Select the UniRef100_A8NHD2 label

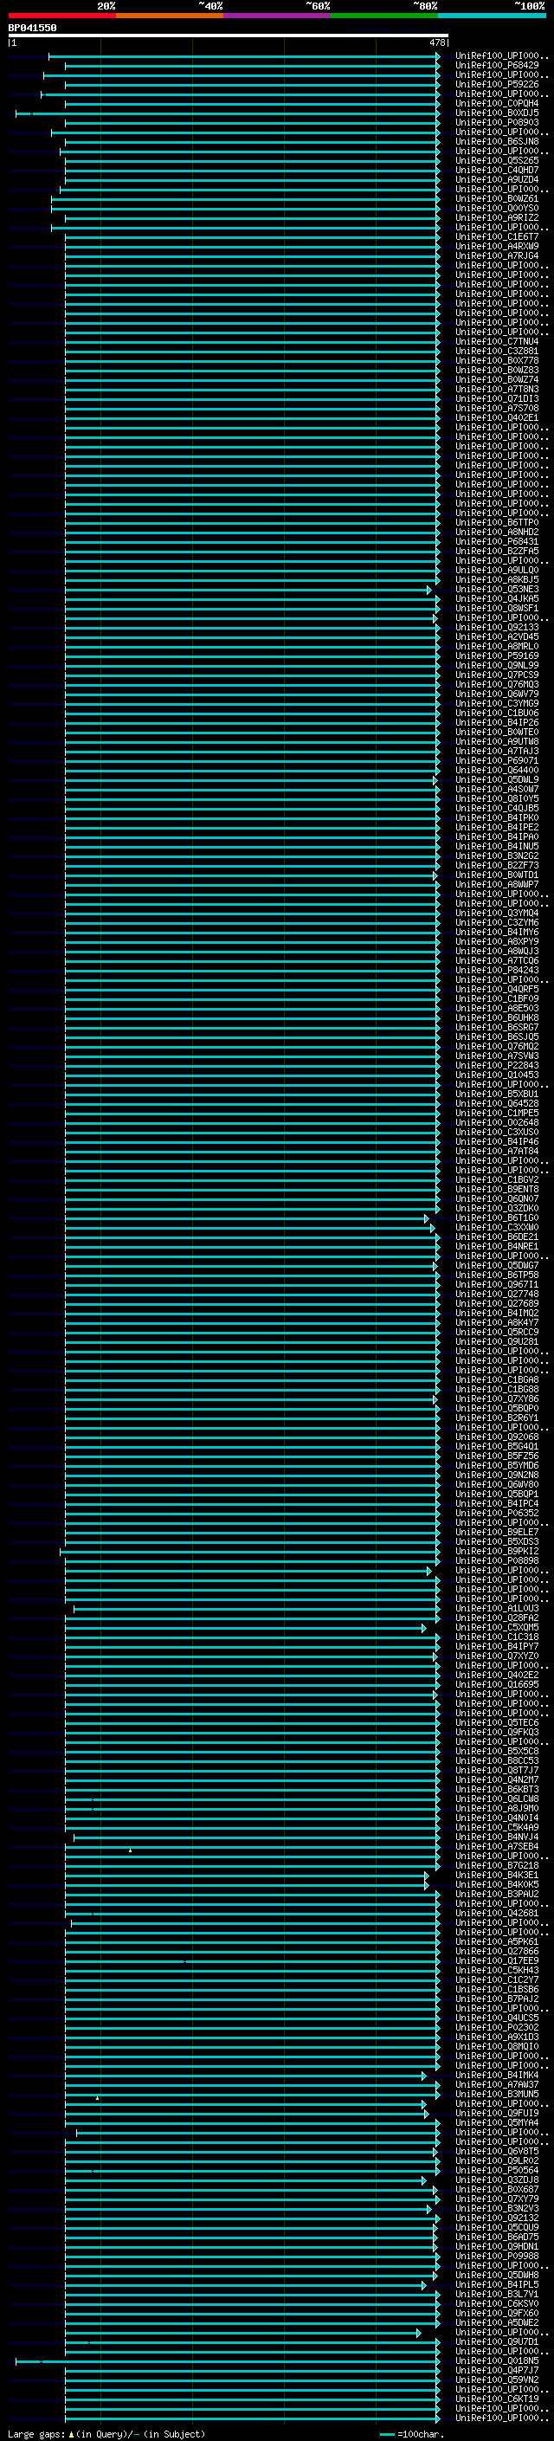click(x=497, y=532)
